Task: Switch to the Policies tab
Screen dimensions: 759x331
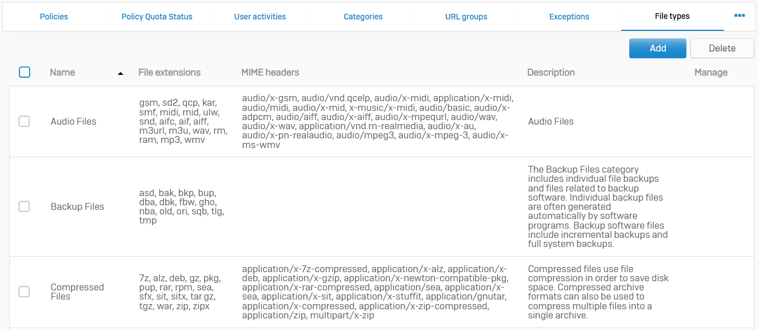Action: coord(54,17)
